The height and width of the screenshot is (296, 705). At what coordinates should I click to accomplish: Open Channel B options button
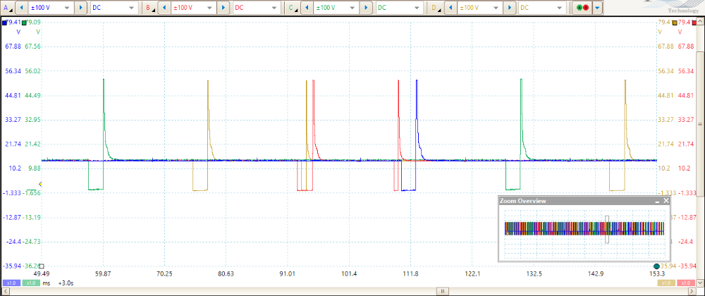click(149, 8)
